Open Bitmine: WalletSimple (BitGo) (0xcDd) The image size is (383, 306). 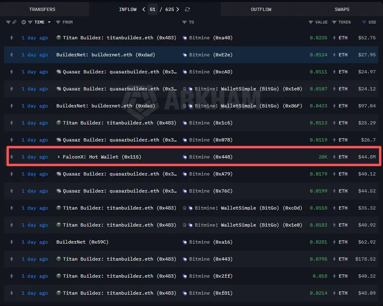(x=249, y=208)
